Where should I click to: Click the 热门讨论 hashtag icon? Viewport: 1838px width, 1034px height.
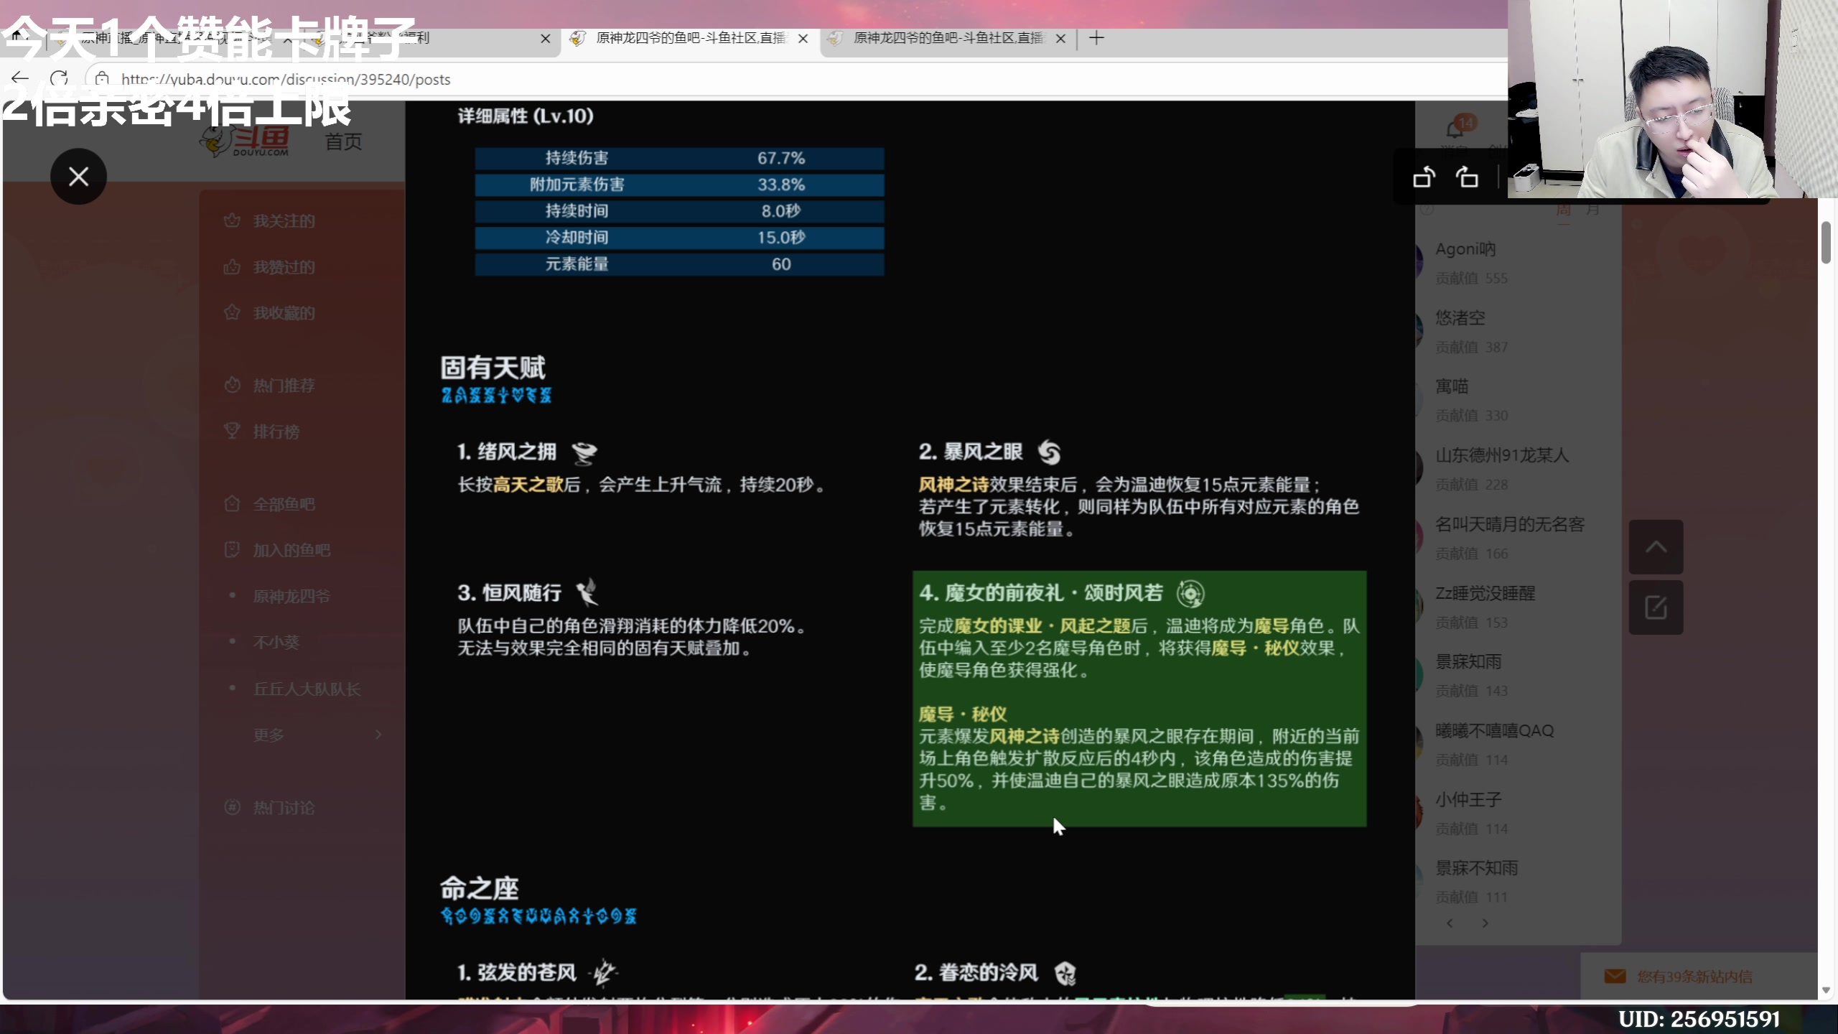(x=232, y=807)
